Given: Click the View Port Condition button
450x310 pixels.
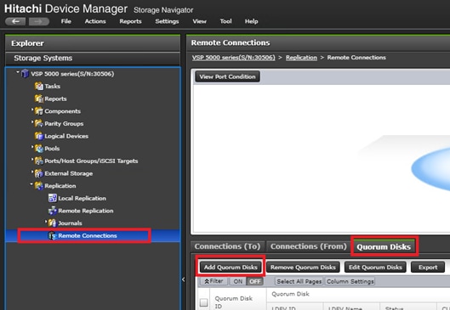Looking at the screenshot, I should point(228,76).
